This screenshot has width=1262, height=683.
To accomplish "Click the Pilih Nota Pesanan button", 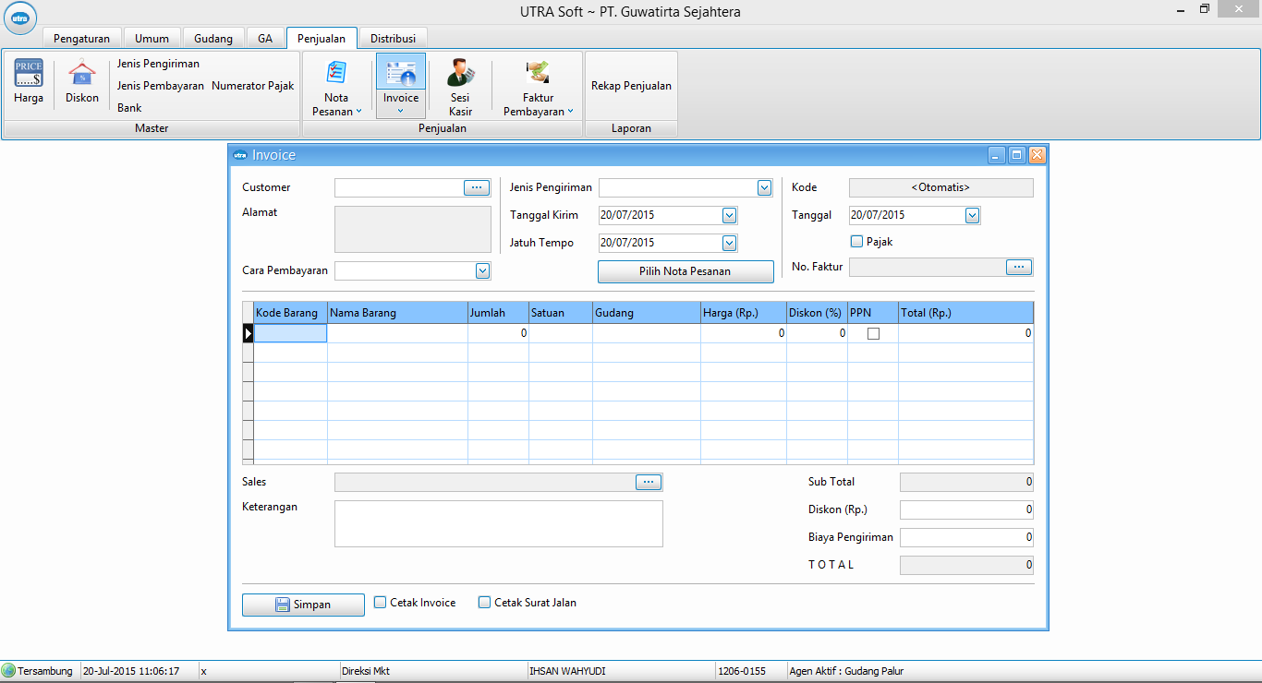I will tap(685, 271).
